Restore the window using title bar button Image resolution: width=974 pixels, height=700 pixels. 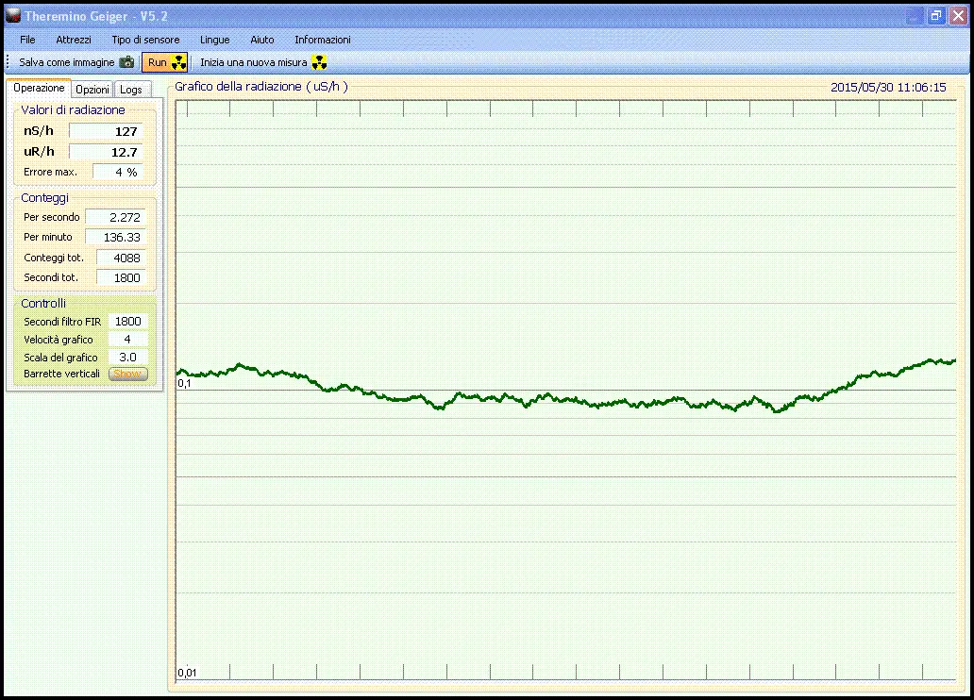coord(935,16)
